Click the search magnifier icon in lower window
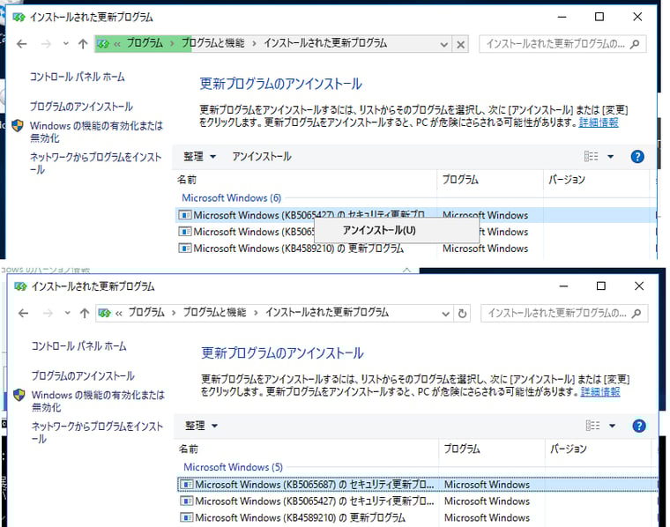Screen dimensions: 670x527 [x=636, y=314]
